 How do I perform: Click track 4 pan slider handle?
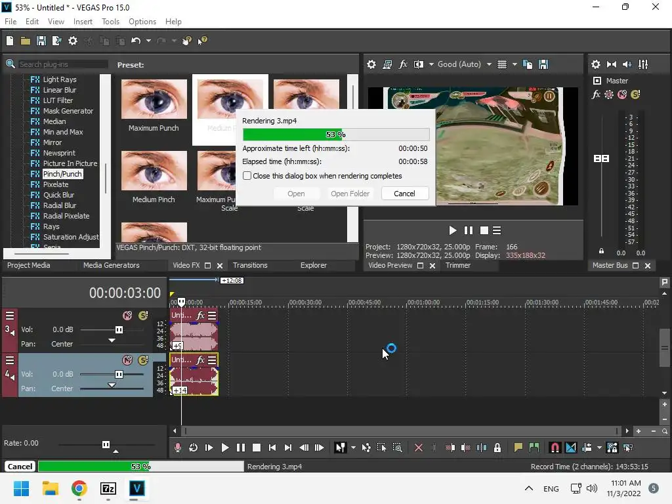(112, 385)
